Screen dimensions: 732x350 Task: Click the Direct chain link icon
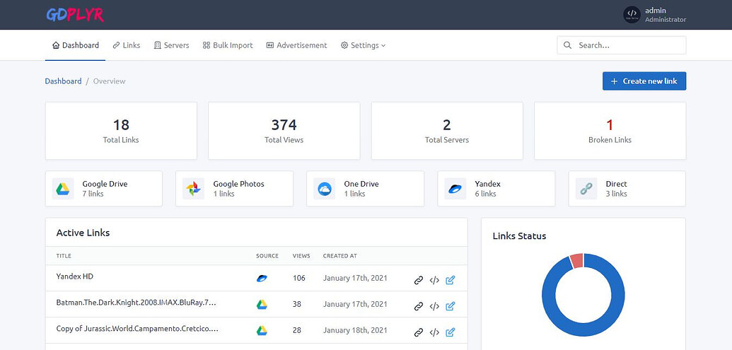coord(586,189)
